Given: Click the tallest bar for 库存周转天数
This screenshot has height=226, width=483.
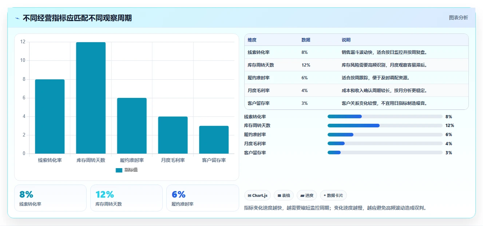Looking at the screenshot, I should coord(91,98).
